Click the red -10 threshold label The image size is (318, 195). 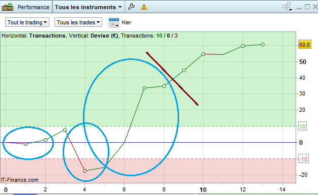(303, 159)
